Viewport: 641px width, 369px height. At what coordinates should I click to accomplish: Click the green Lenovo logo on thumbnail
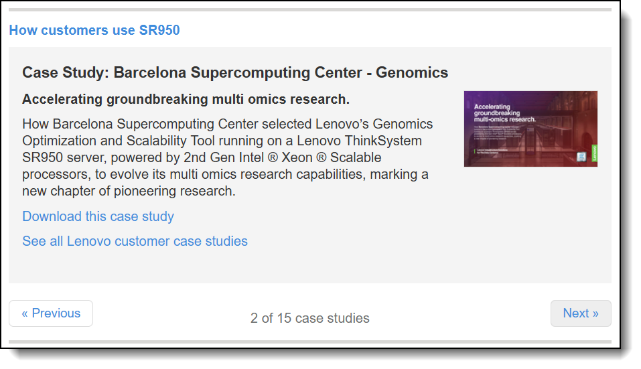pos(593,154)
